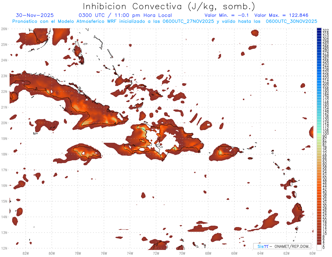Click the shaded area over eastern Cuba
This screenshot has height=257, width=332.
pyautogui.click(x=105, y=116)
